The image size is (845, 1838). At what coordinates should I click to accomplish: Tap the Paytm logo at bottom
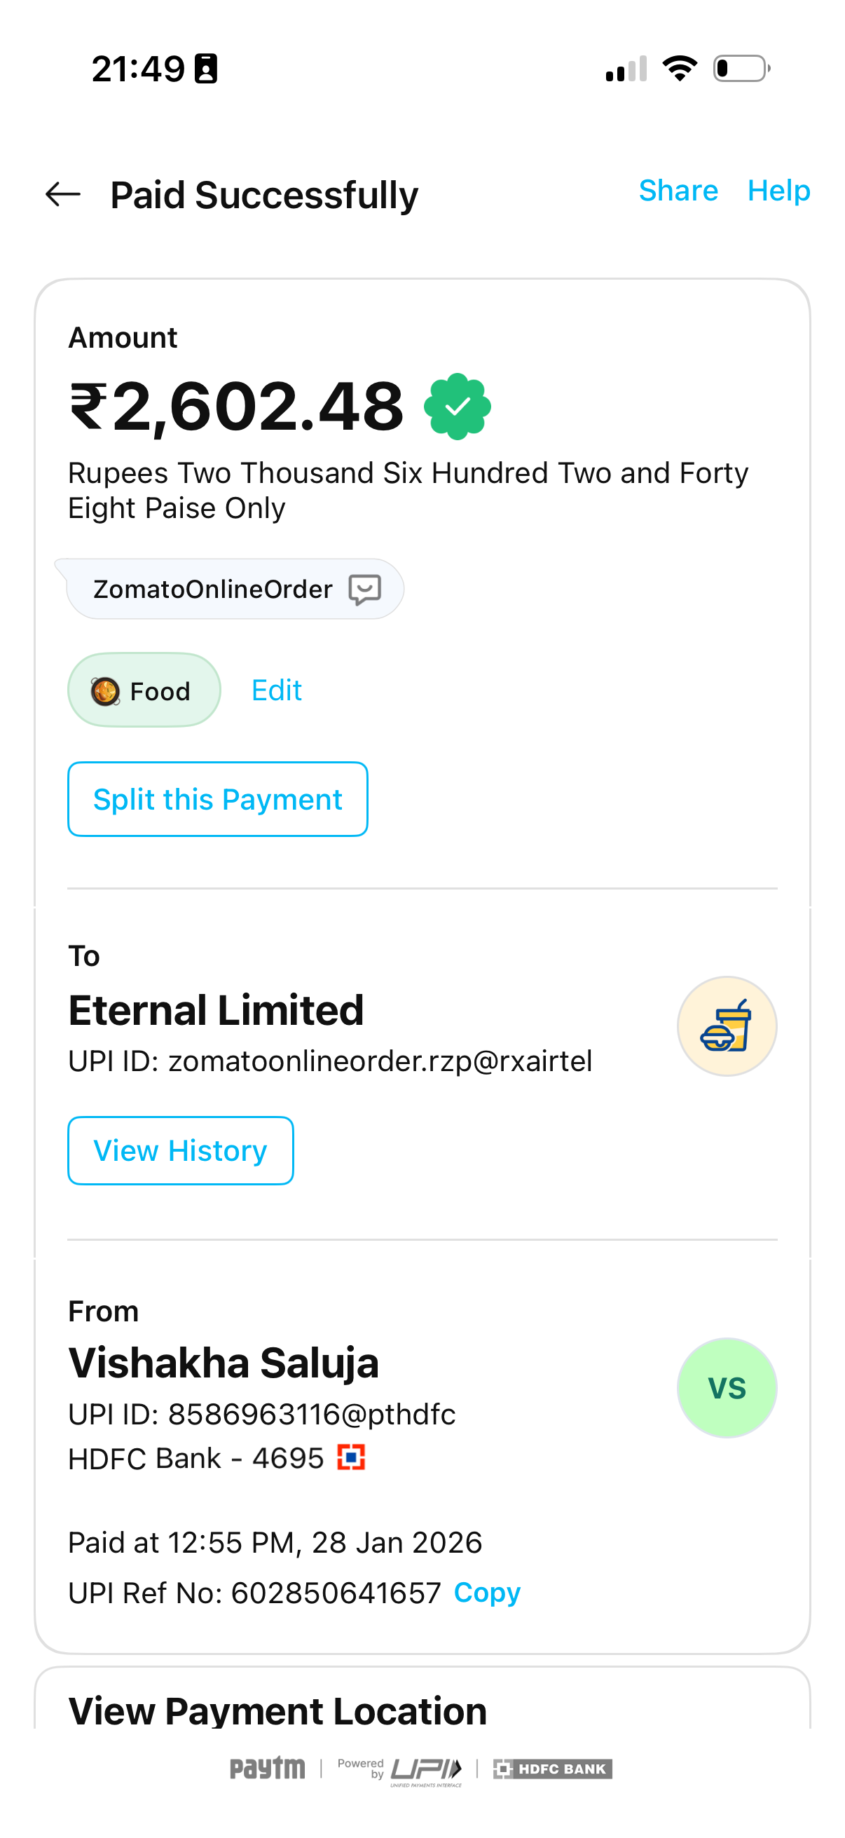tap(268, 1768)
